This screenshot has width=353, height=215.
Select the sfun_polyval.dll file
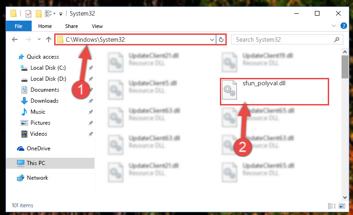click(275, 91)
